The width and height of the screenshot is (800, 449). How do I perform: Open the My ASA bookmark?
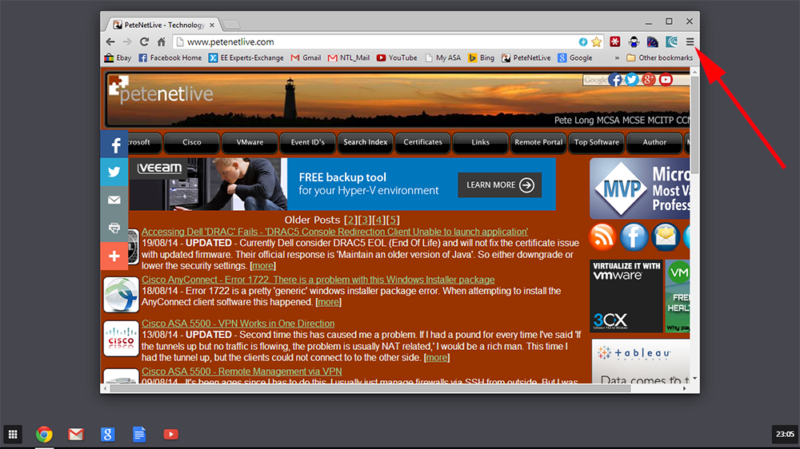coord(443,58)
